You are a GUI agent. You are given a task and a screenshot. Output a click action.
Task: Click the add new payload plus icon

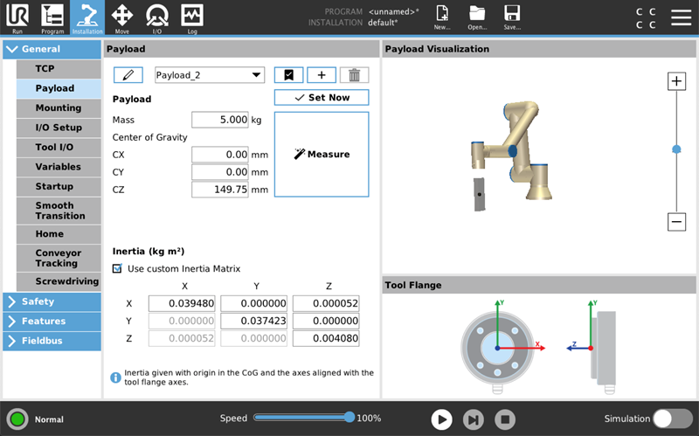[x=321, y=75]
